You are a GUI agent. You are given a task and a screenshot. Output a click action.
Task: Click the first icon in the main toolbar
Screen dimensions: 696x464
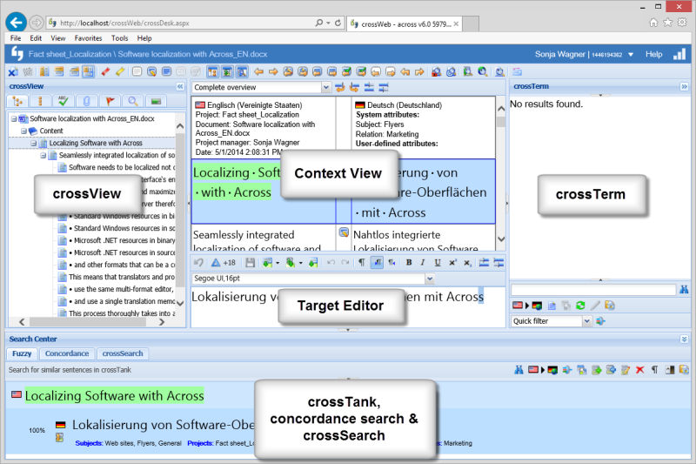pos(13,71)
